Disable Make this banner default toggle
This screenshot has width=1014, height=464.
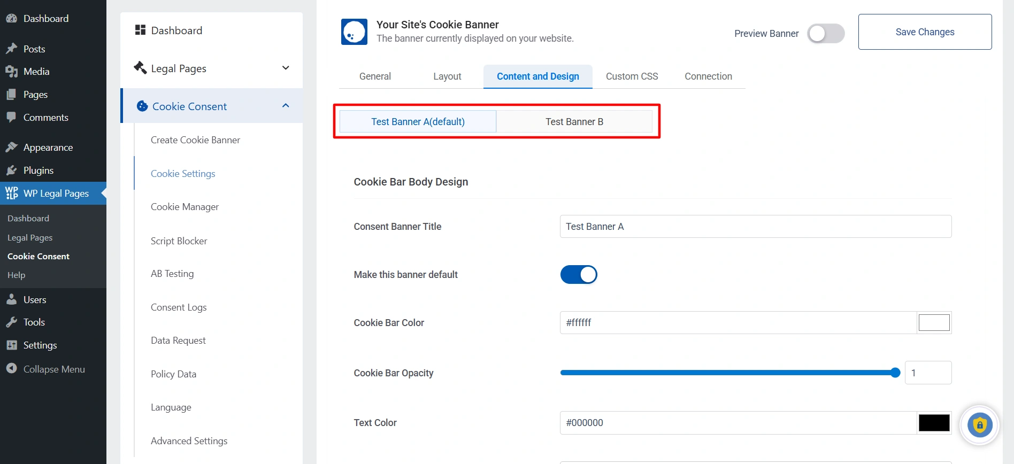pos(579,275)
